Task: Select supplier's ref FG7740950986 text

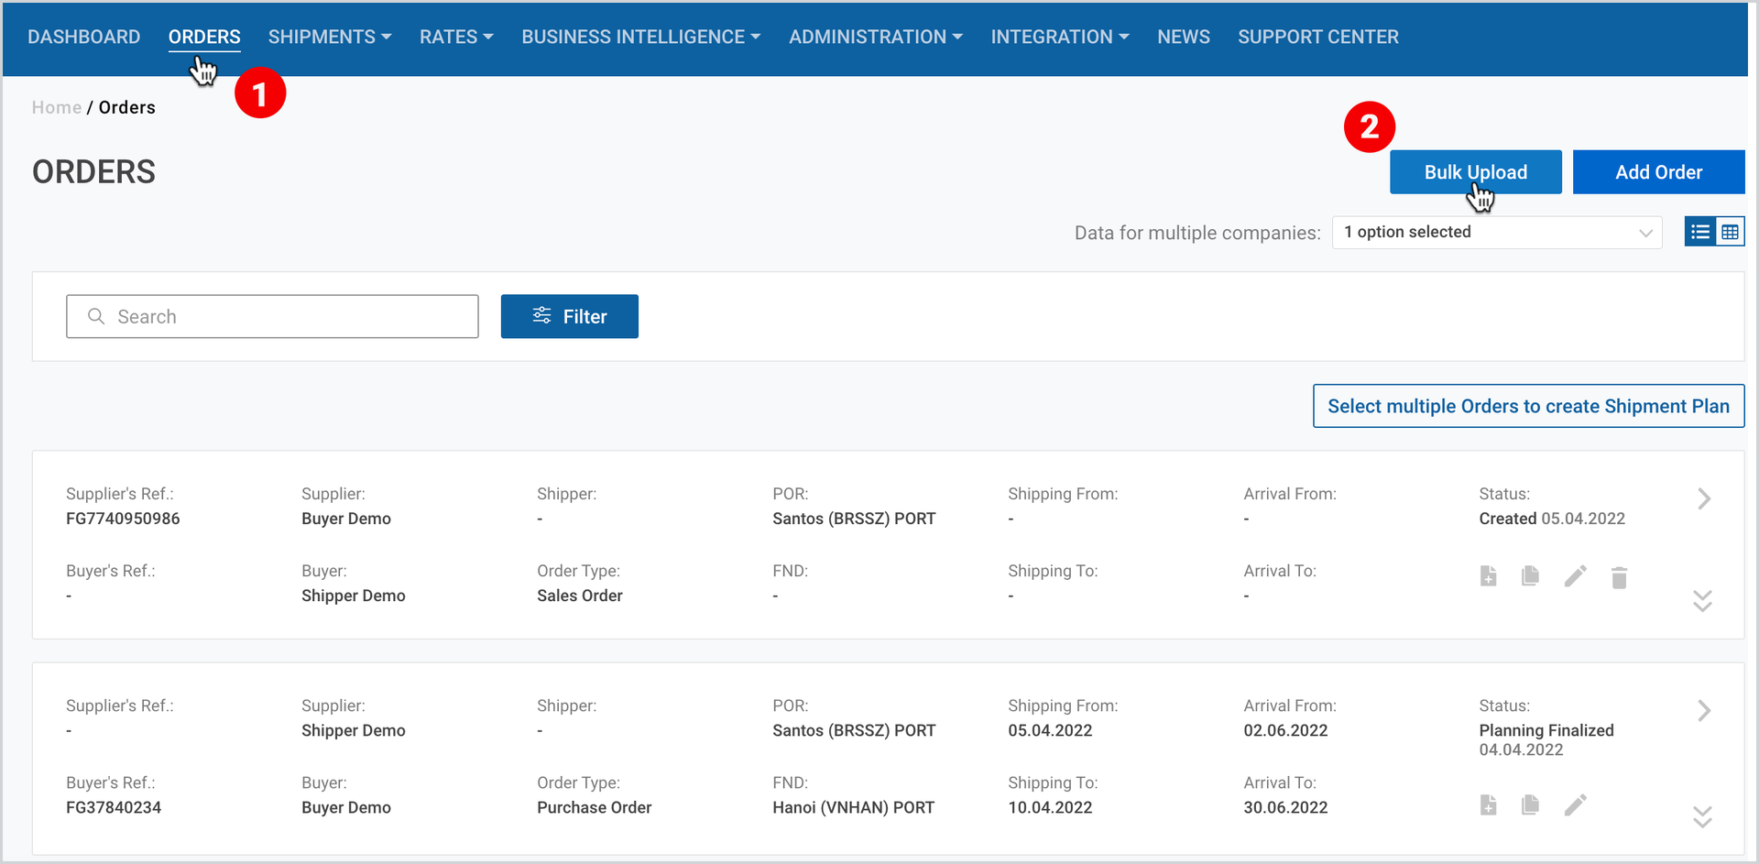Action: [x=123, y=519]
